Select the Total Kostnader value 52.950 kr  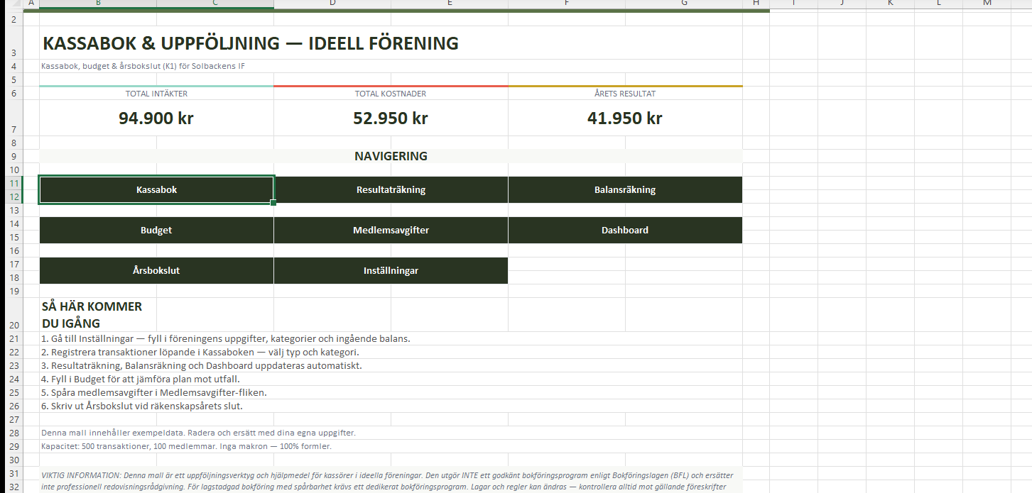(391, 118)
